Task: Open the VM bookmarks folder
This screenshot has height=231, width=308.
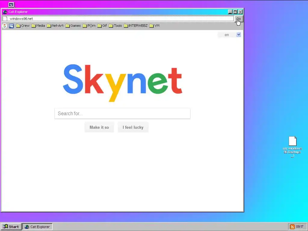Action: pyautogui.click(x=154, y=26)
